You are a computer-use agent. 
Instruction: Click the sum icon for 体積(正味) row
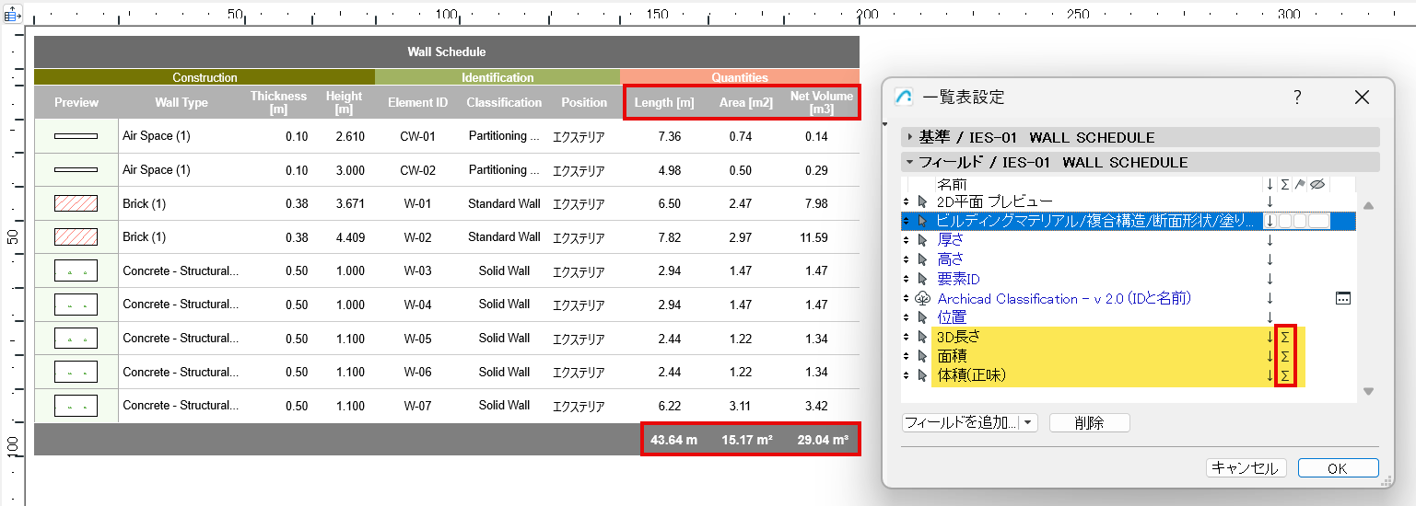point(1285,375)
